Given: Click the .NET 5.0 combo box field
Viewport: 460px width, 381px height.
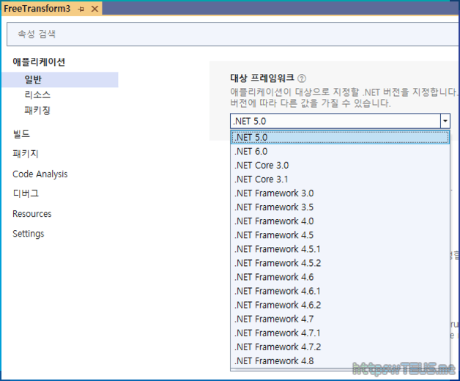Looking at the screenshot, I should [335, 121].
